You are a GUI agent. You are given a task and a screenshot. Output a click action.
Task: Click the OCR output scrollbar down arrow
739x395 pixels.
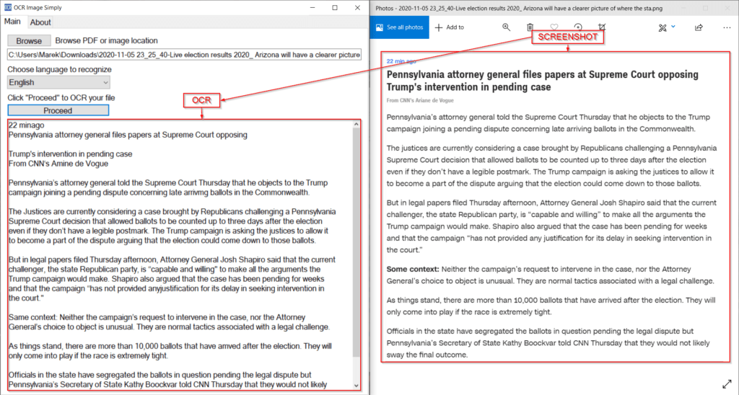coord(357,386)
